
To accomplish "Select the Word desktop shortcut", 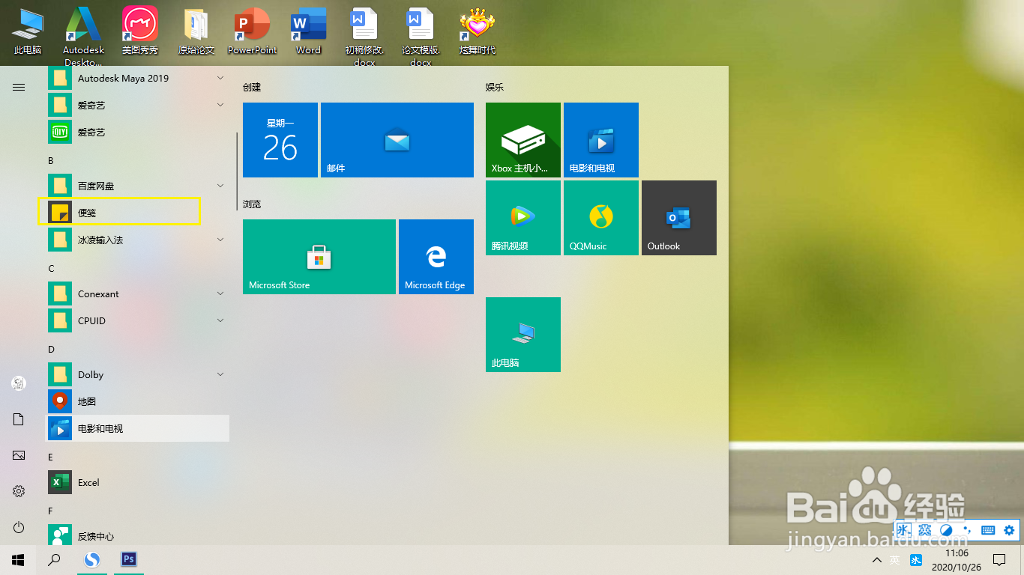I will coord(308,31).
